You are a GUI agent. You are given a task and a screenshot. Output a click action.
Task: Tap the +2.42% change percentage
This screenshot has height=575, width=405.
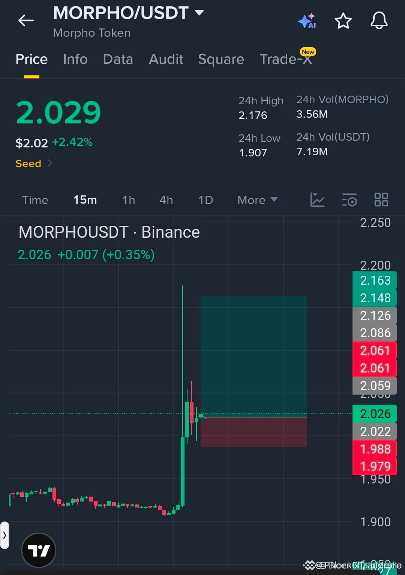72,142
